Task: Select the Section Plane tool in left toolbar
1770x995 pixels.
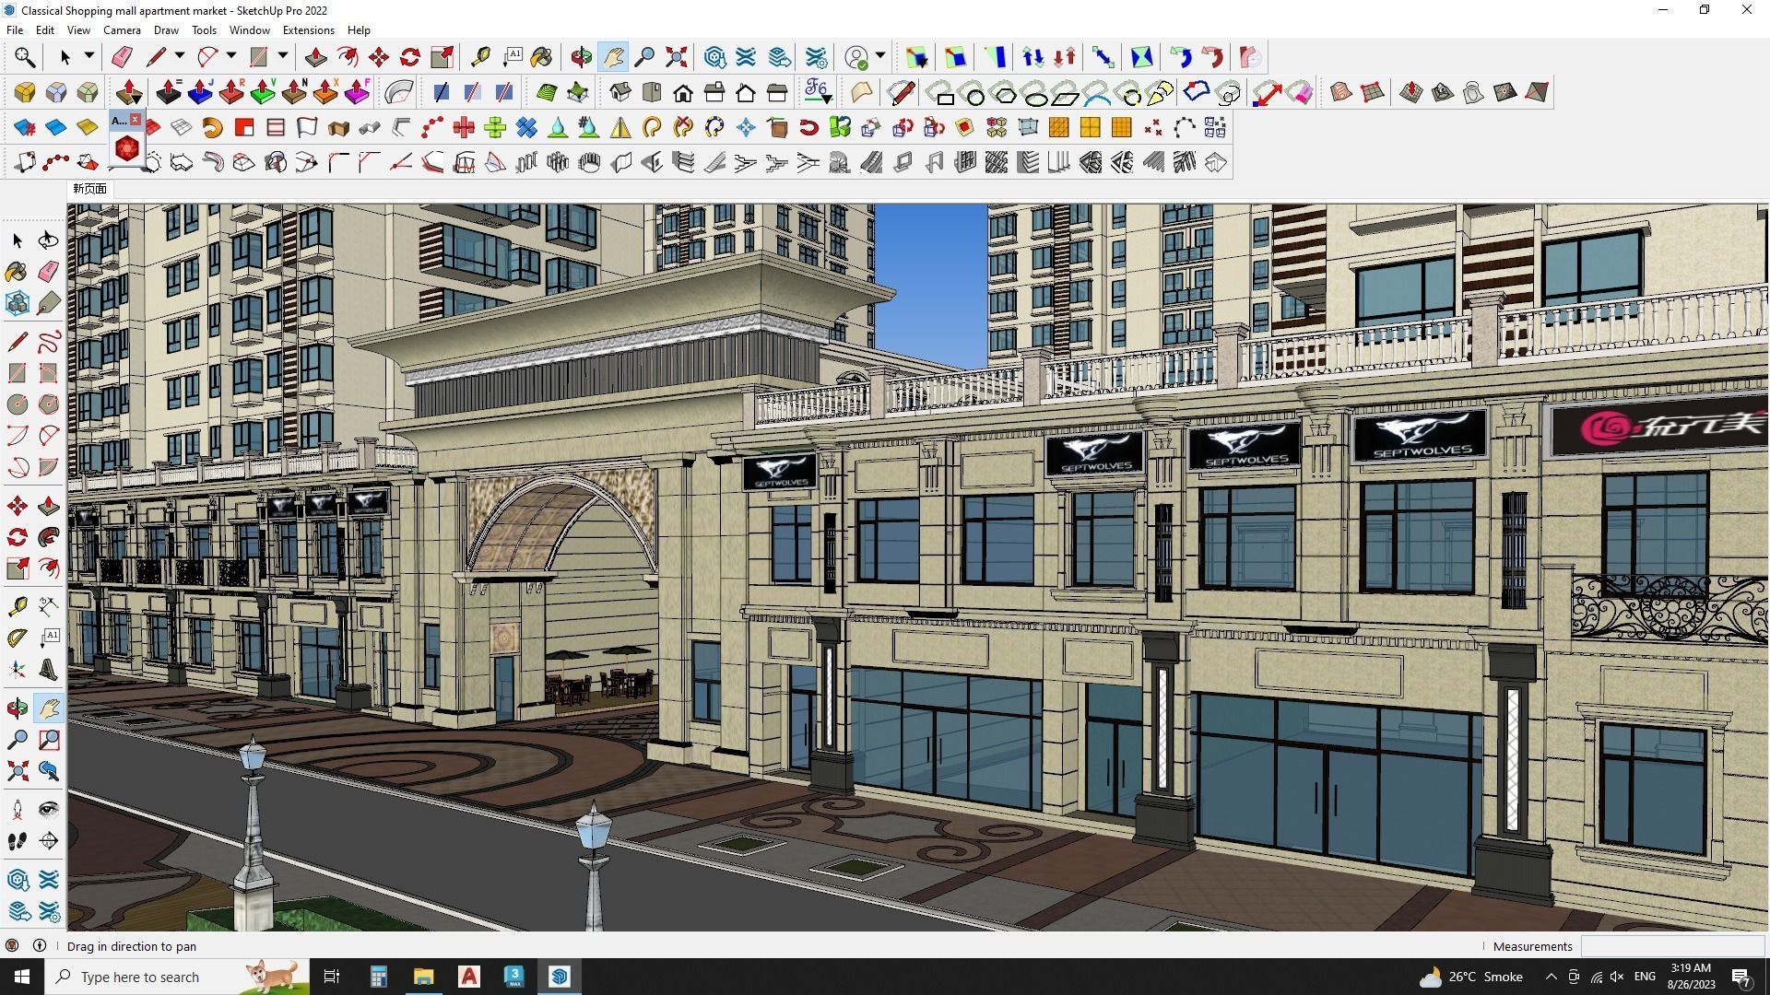Action: point(49,840)
